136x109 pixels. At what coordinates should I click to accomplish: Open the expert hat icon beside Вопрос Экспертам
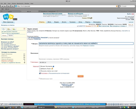[x=54, y=66]
